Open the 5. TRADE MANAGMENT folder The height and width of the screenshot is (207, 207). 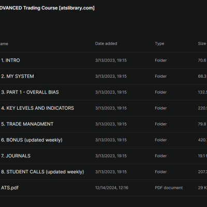coord(27,124)
